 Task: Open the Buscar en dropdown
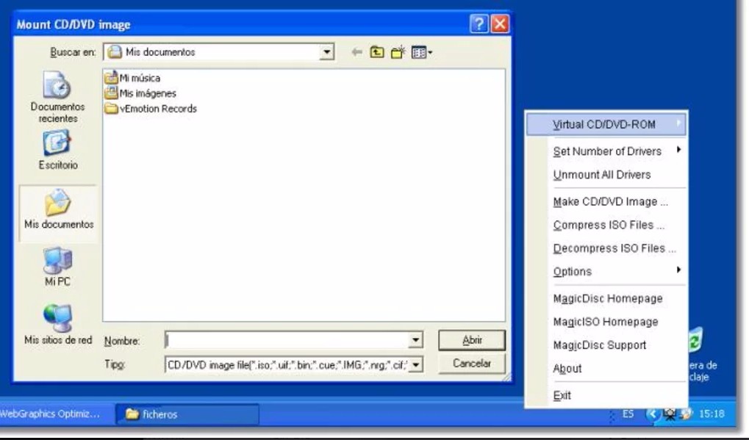click(325, 51)
